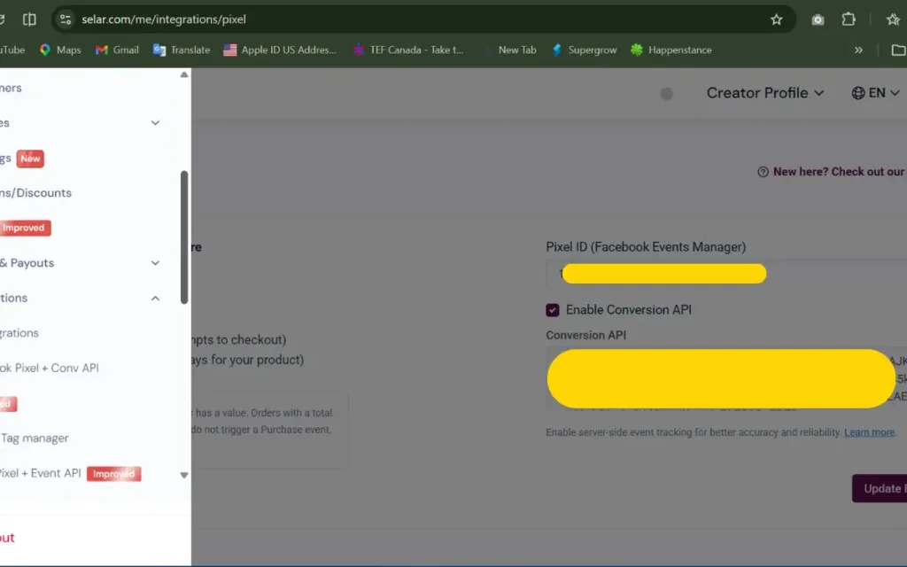Screen dimensions: 907x567
Task: Uncheck the Enable Conversion API checkbox
Action: pos(553,310)
